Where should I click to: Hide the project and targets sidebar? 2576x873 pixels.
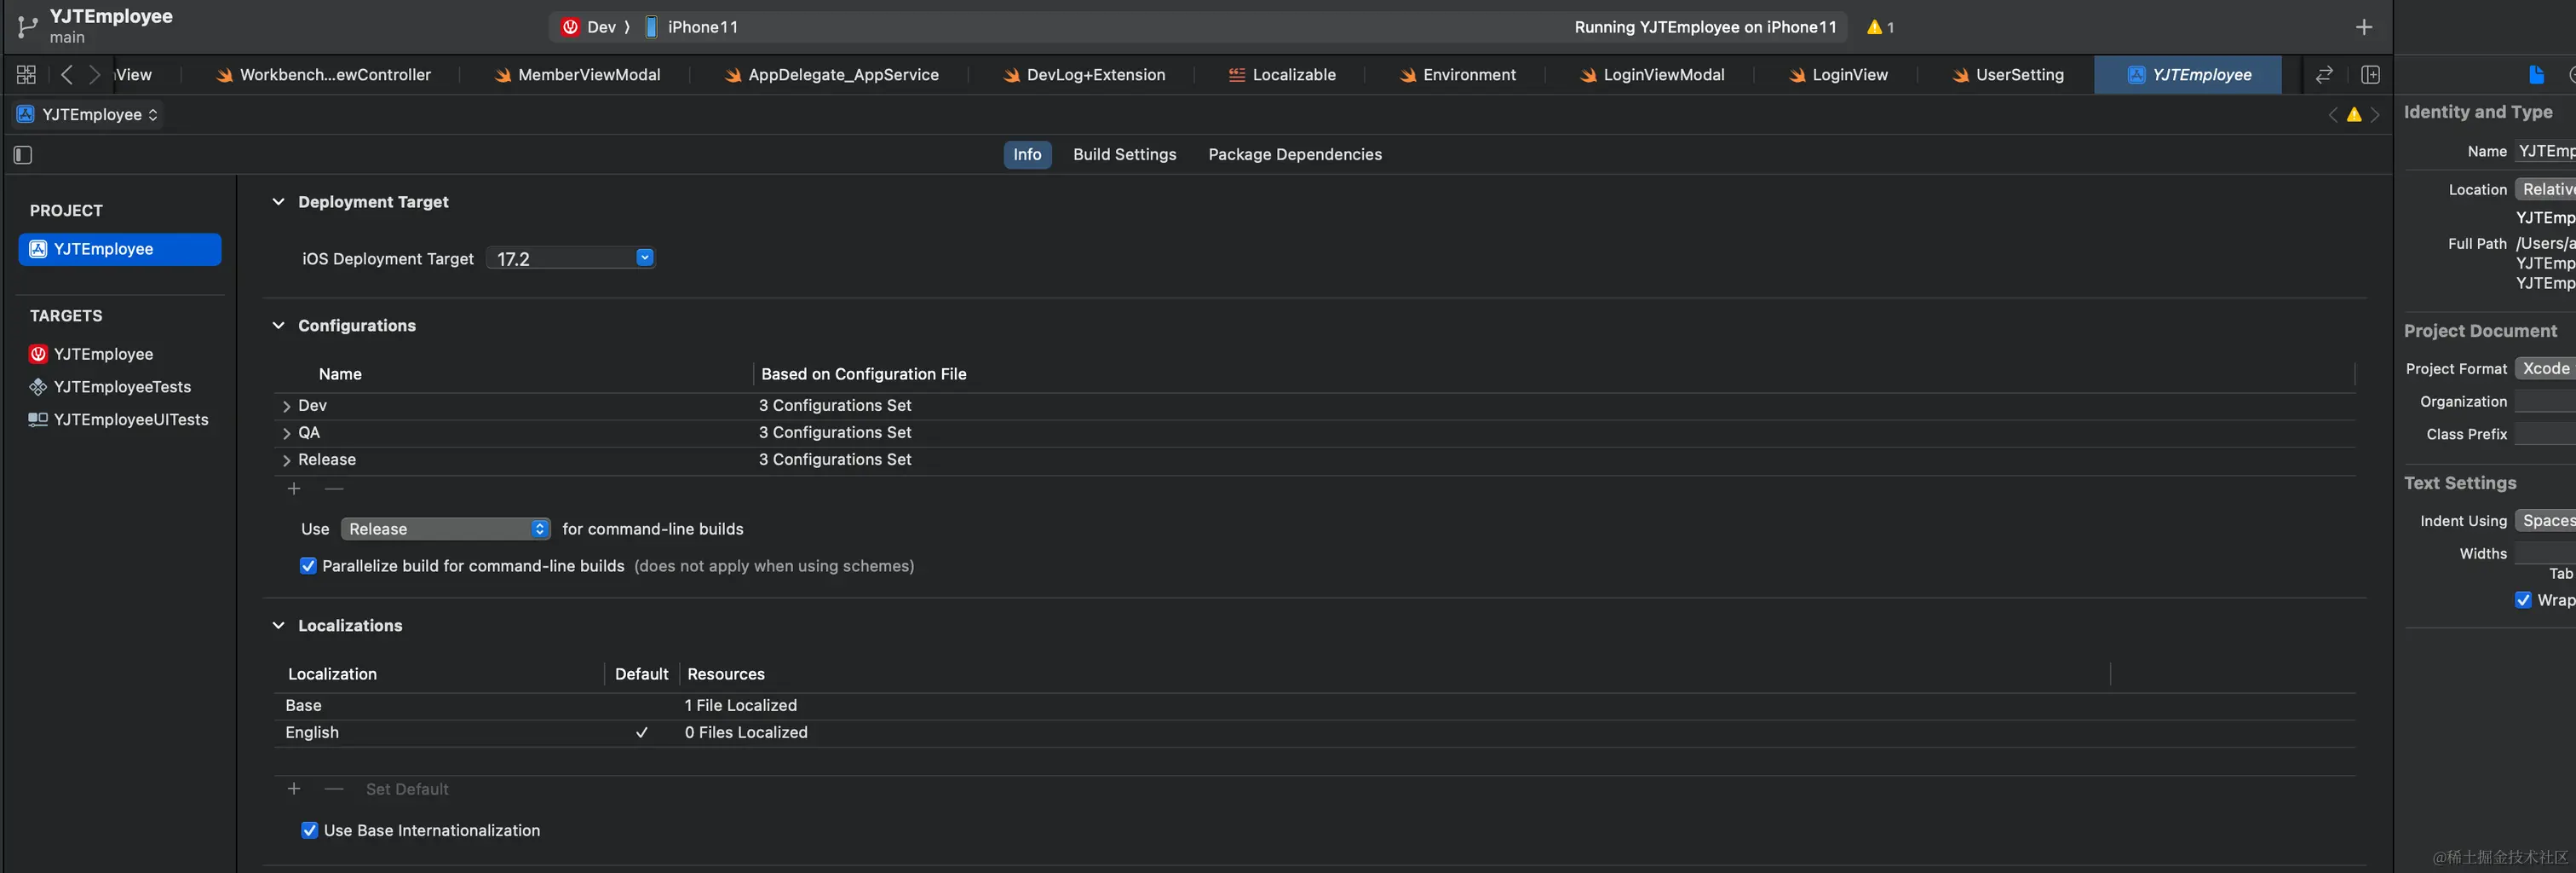(23, 155)
